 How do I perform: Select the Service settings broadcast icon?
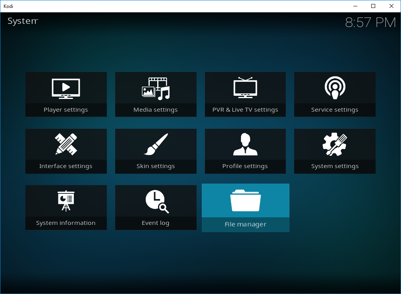(335, 88)
